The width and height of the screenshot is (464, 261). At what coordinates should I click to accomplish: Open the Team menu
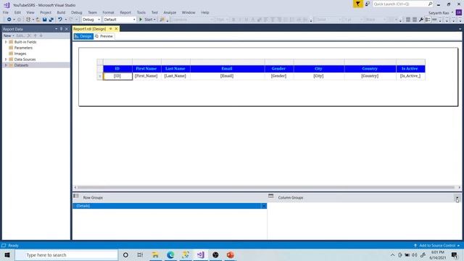point(92,12)
